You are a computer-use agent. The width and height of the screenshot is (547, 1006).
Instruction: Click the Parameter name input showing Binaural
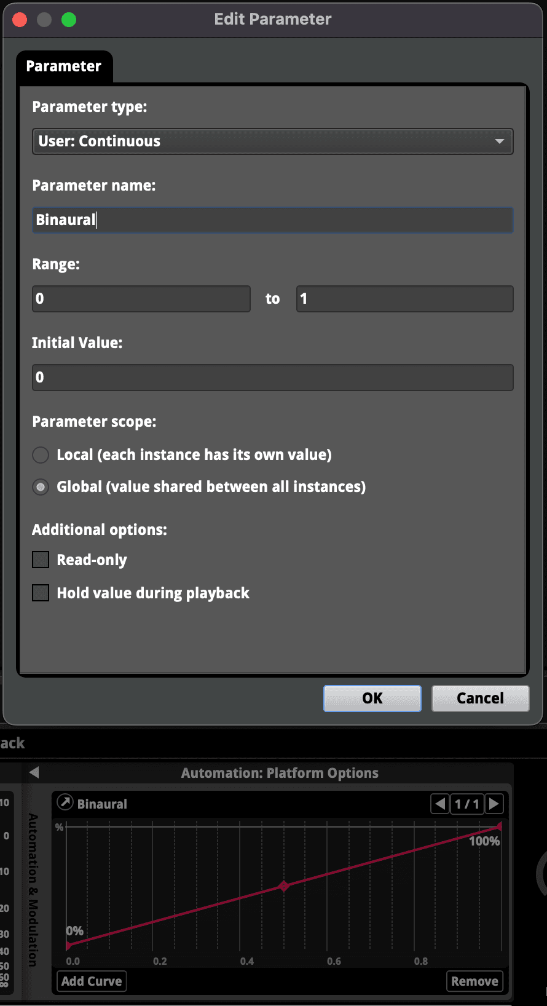(272, 220)
